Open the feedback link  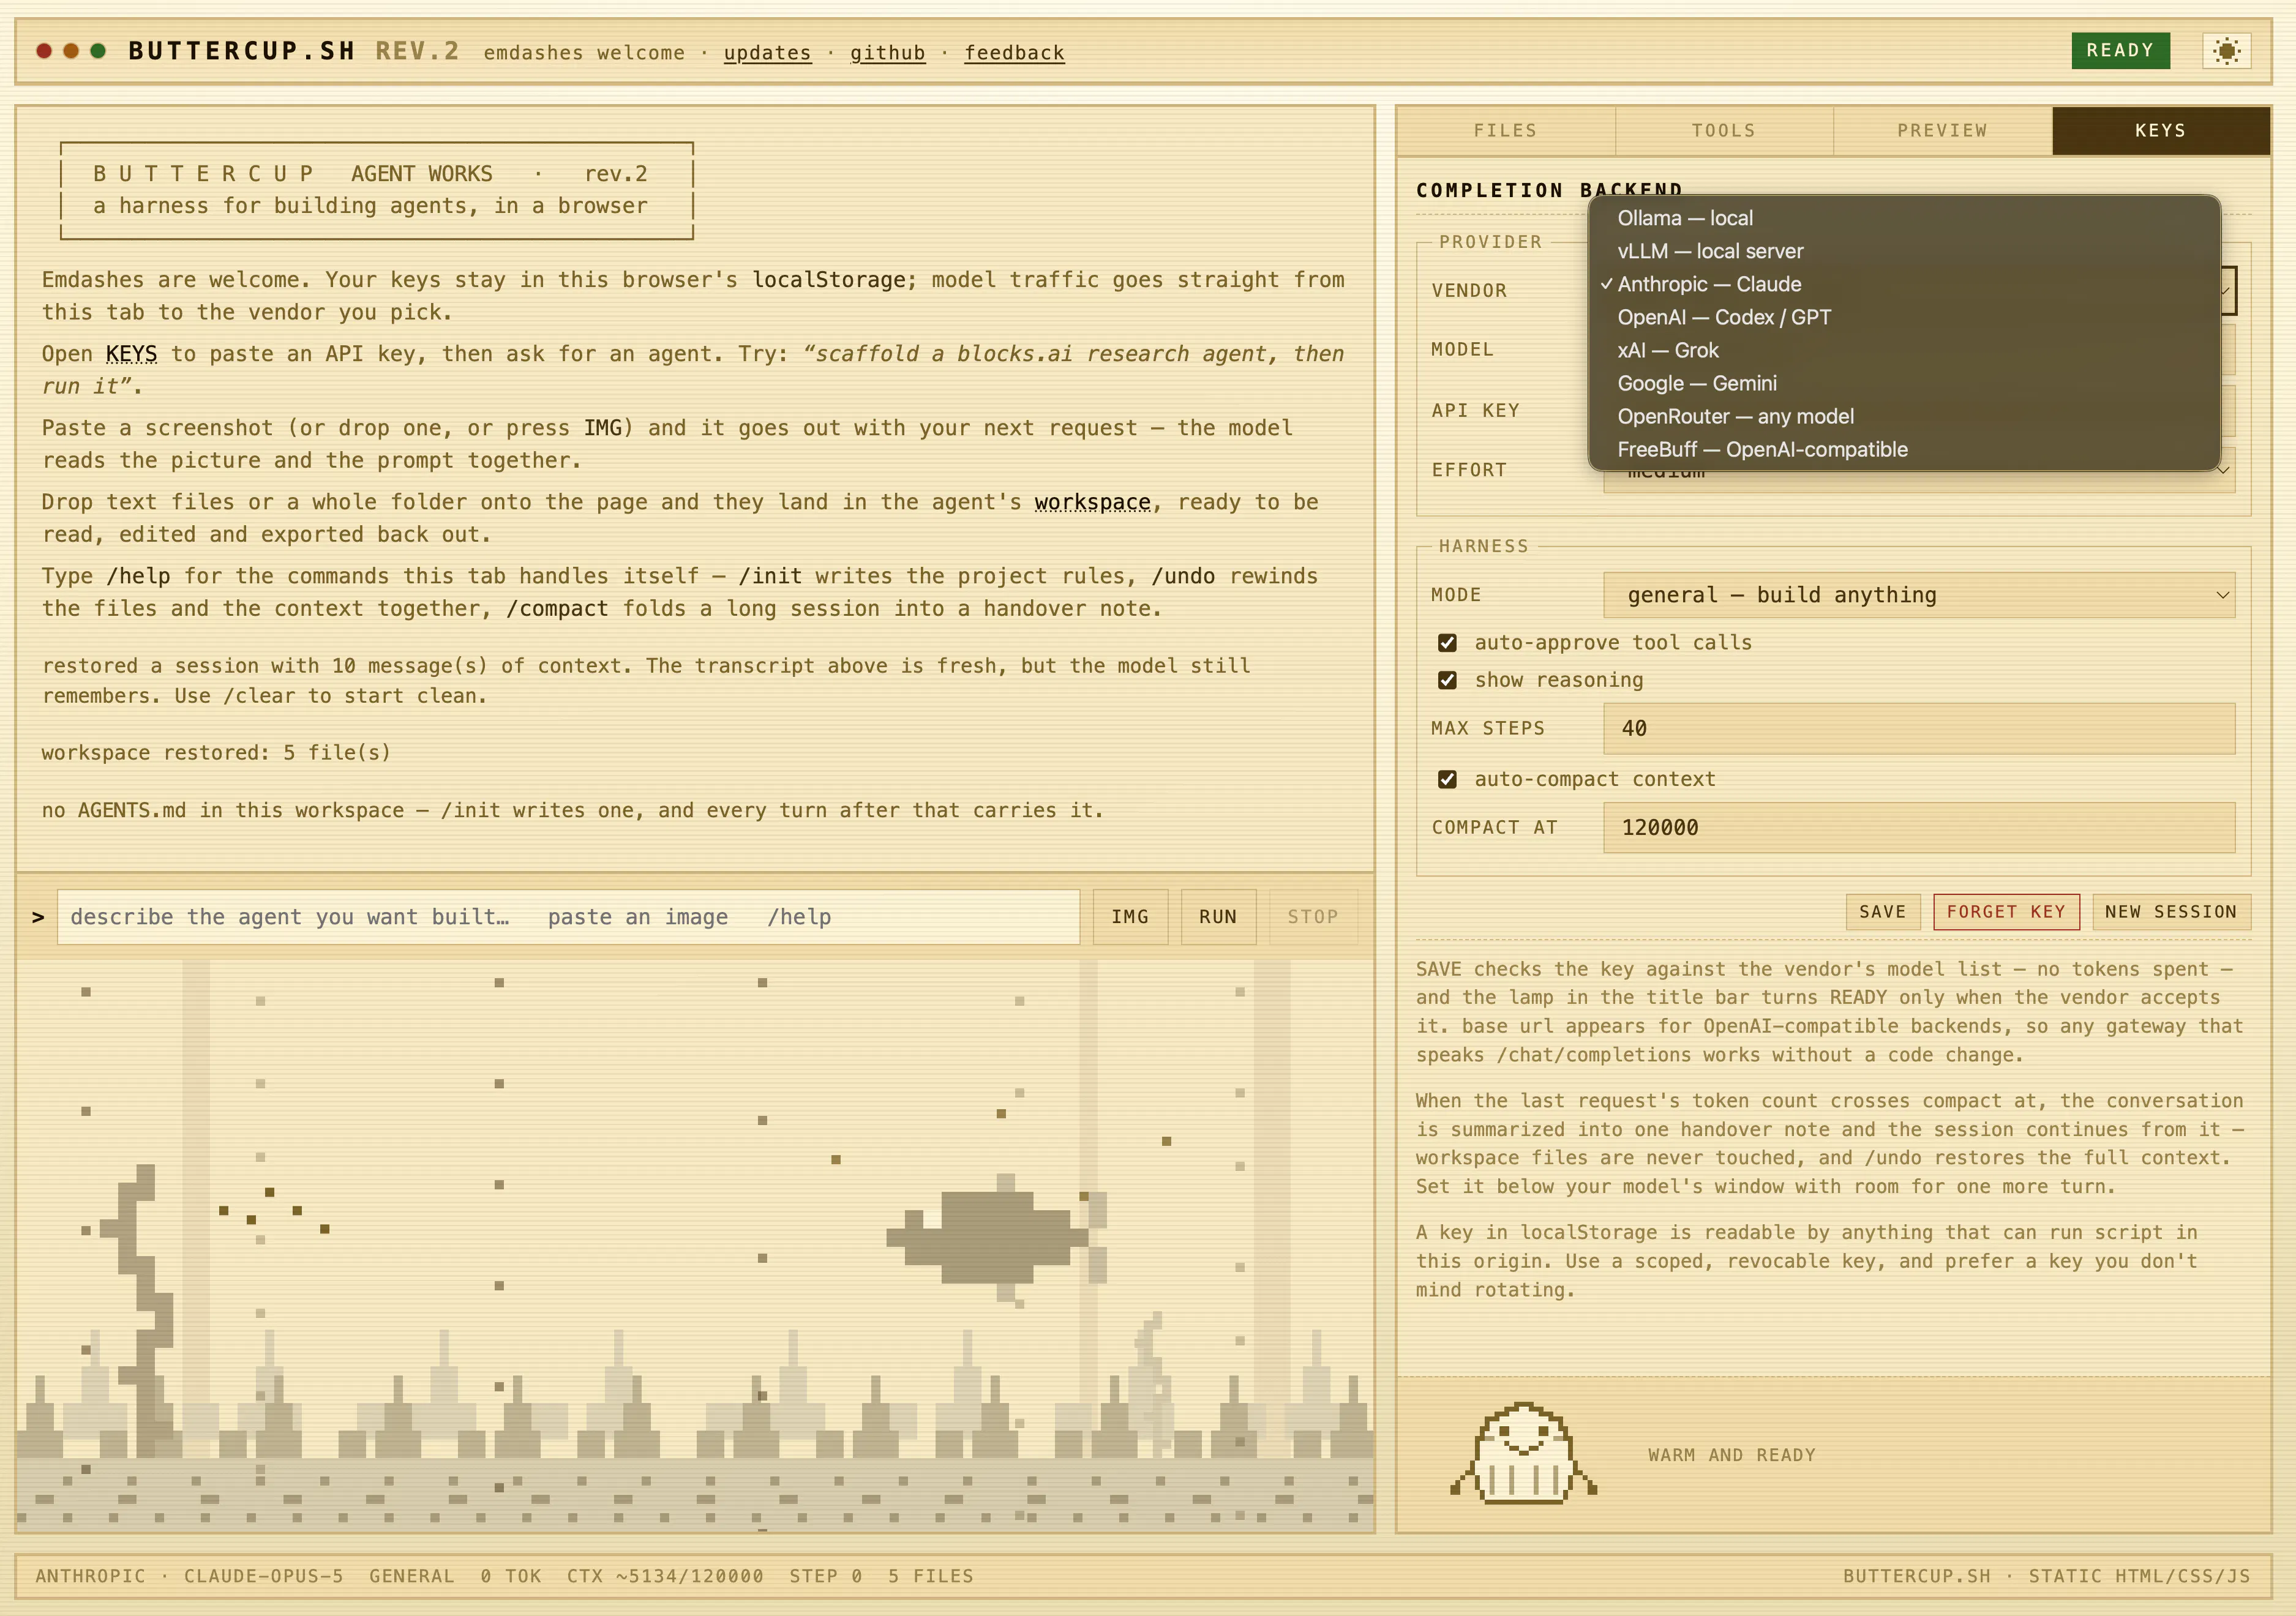(x=1014, y=53)
